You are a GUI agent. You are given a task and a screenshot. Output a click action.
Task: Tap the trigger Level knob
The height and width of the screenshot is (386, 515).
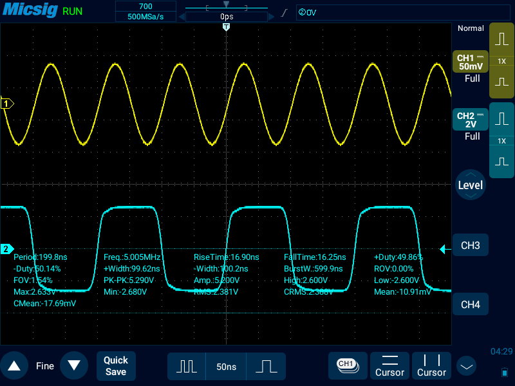pyautogui.click(x=471, y=185)
